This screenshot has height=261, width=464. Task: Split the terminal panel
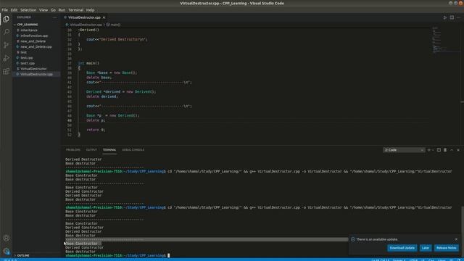(x=439, y=150)
